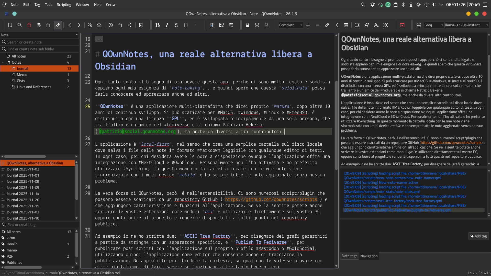This screenshot has width=491, height=276.
Task: Open the Completo workspace dropdown
Action: (x=291, y=25)
